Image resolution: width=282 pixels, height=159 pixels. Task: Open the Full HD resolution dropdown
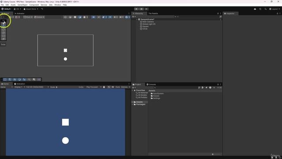click(37, 87)
